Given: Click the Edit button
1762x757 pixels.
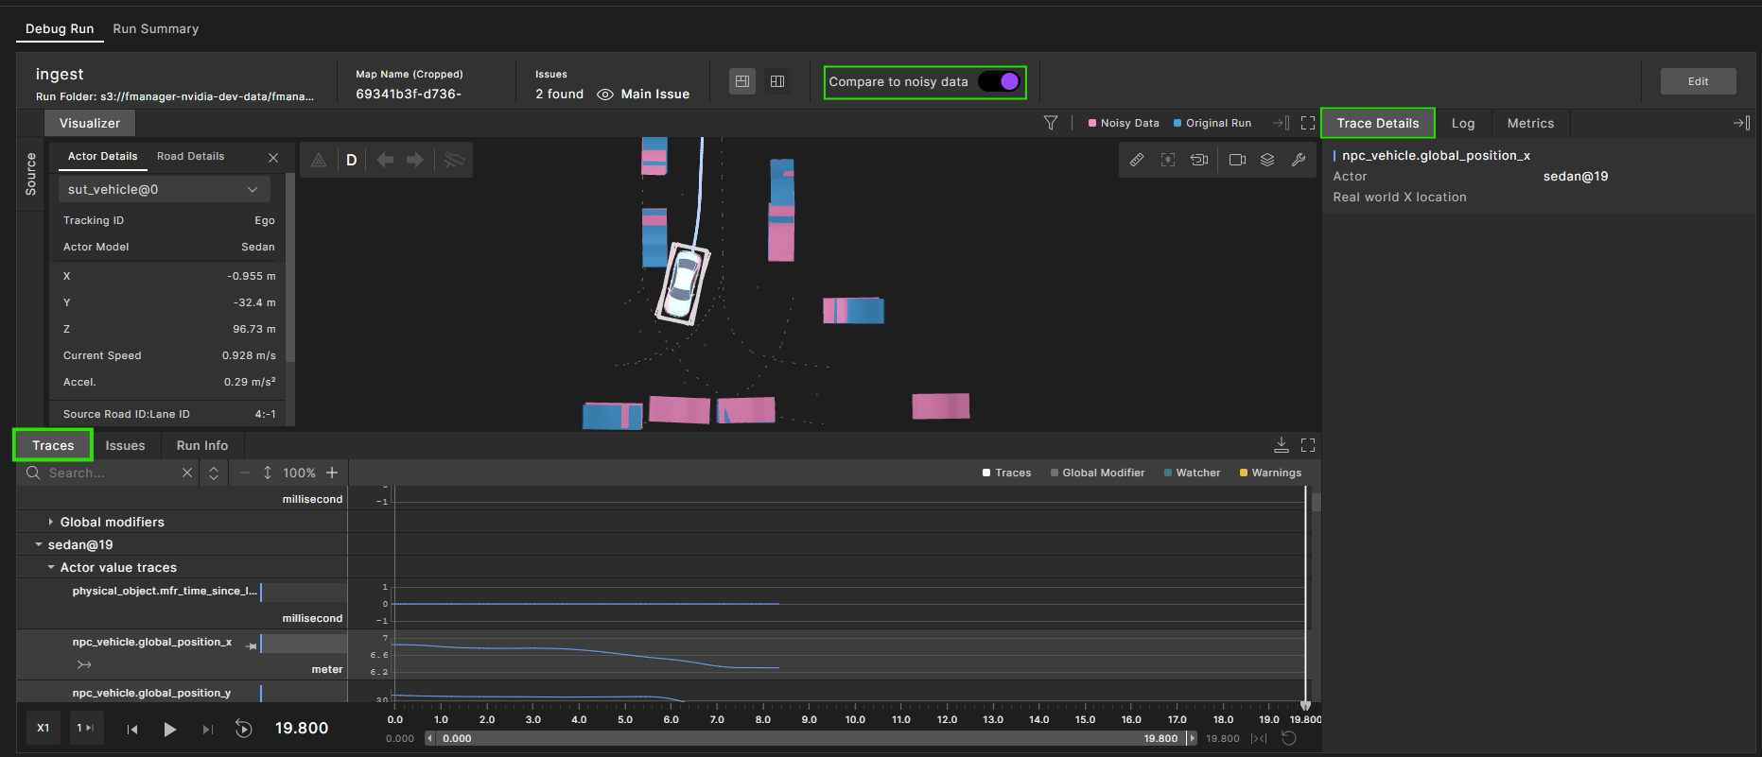Looking at the screenshot, I should coord(1698,81).
